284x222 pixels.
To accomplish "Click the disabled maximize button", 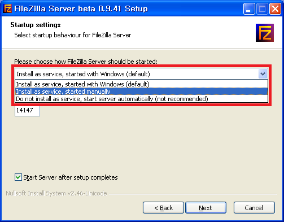I will [x=262, y=9].
